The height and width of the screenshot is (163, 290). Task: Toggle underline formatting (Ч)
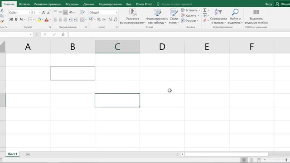coord(21,19)
